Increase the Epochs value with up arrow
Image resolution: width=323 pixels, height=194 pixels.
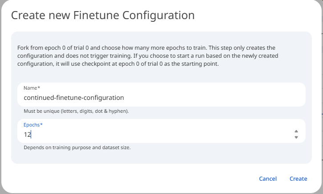click(296, 131)
